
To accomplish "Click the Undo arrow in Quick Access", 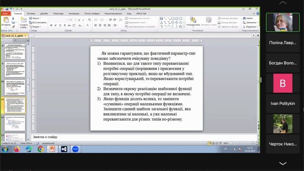I will point(11,9).
